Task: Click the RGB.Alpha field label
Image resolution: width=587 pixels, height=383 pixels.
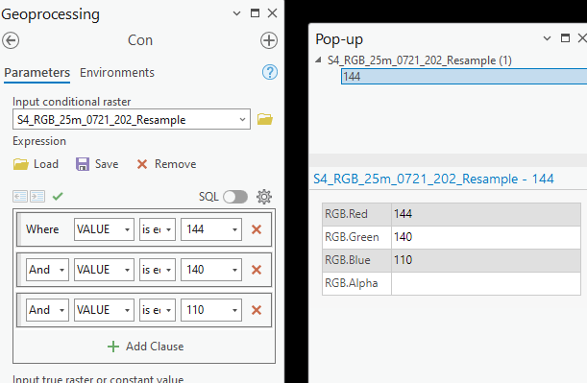Action: pyautogui.click(x=352, y=283)
